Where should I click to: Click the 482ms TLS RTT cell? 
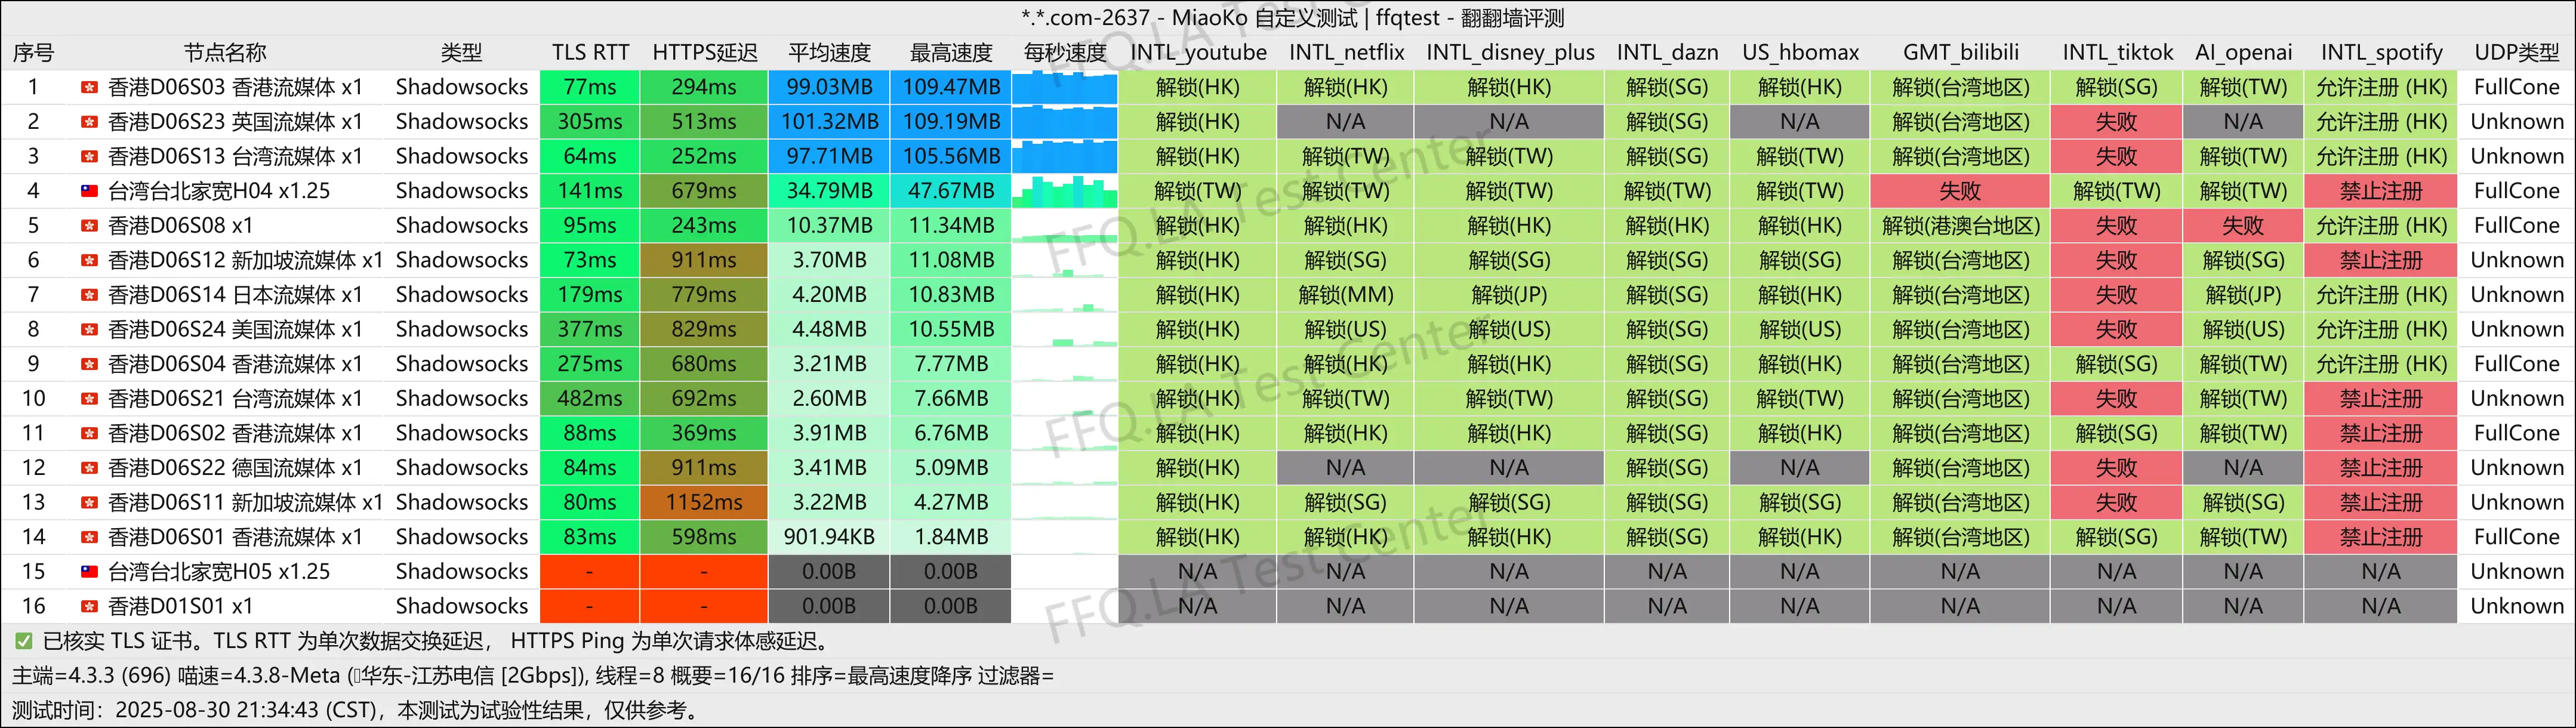(590, 399)
